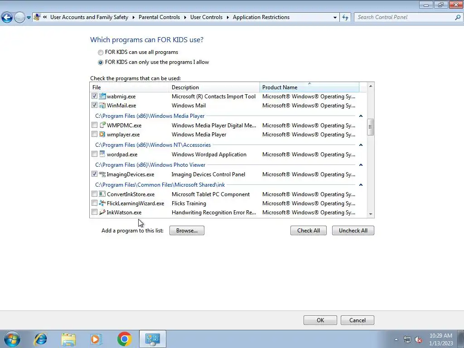Click the Check All button
The width and height of the screenshot is (464, 348).
(x=308, y=231)
